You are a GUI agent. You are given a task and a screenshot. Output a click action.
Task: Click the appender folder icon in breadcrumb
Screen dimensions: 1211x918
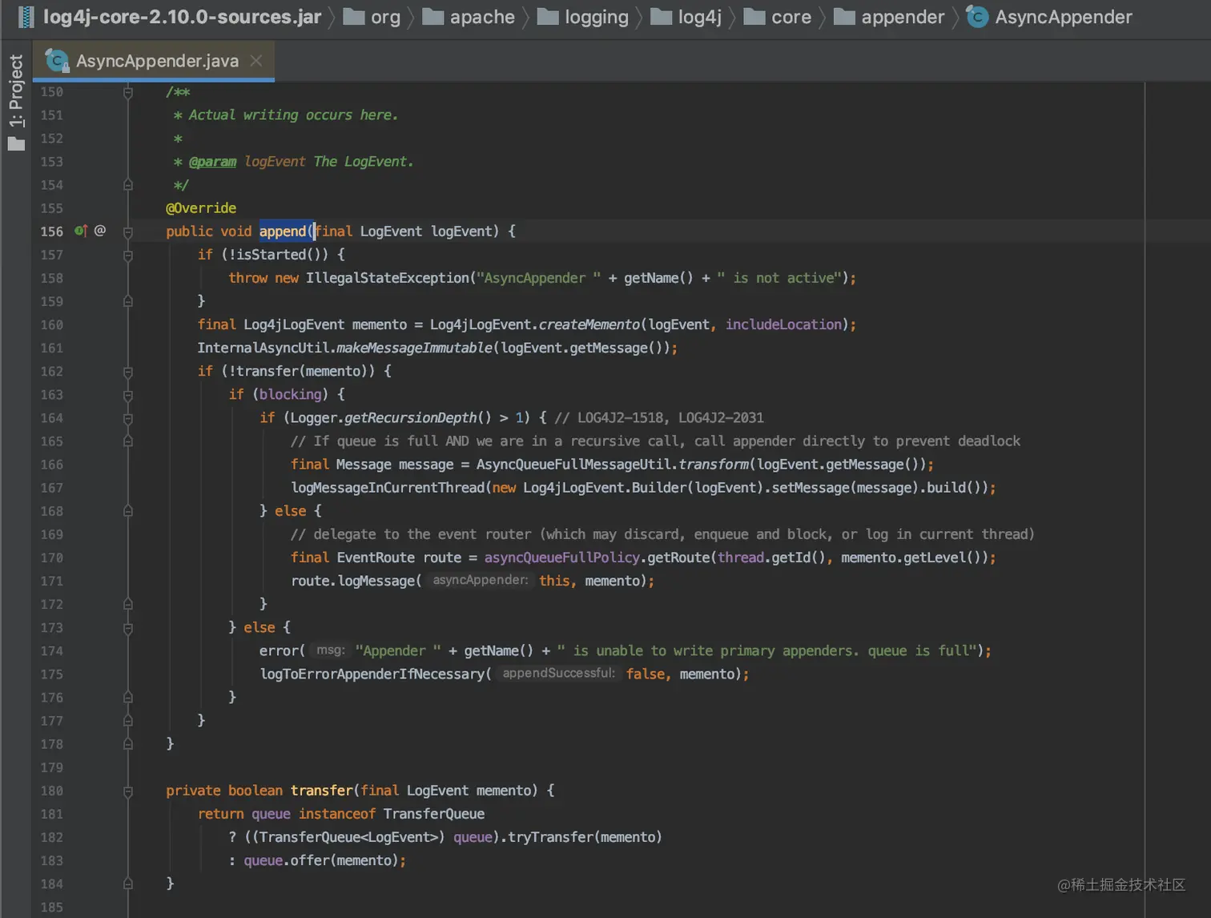click(x=844, y=17)
